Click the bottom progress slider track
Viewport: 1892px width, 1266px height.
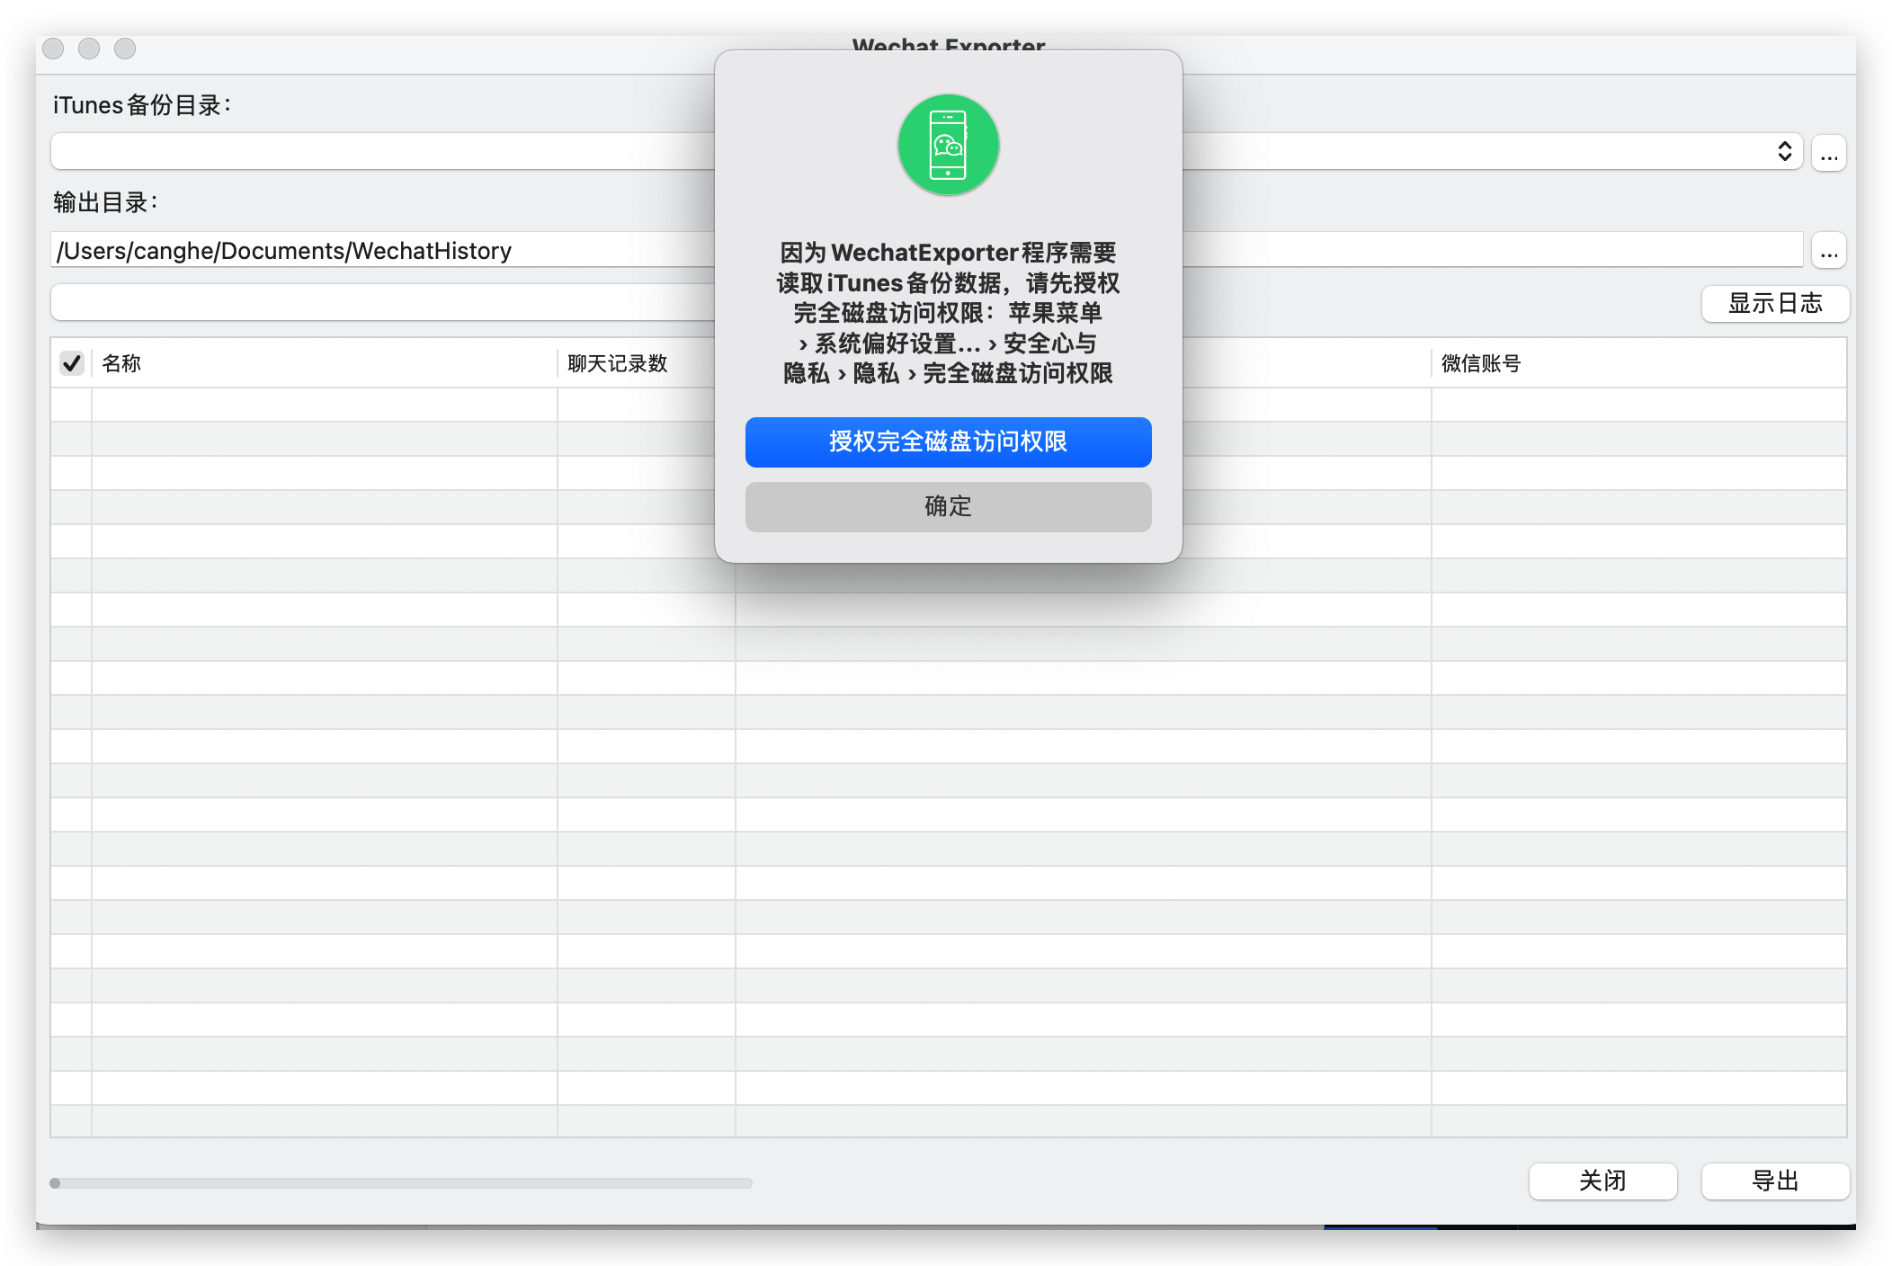401,1183
